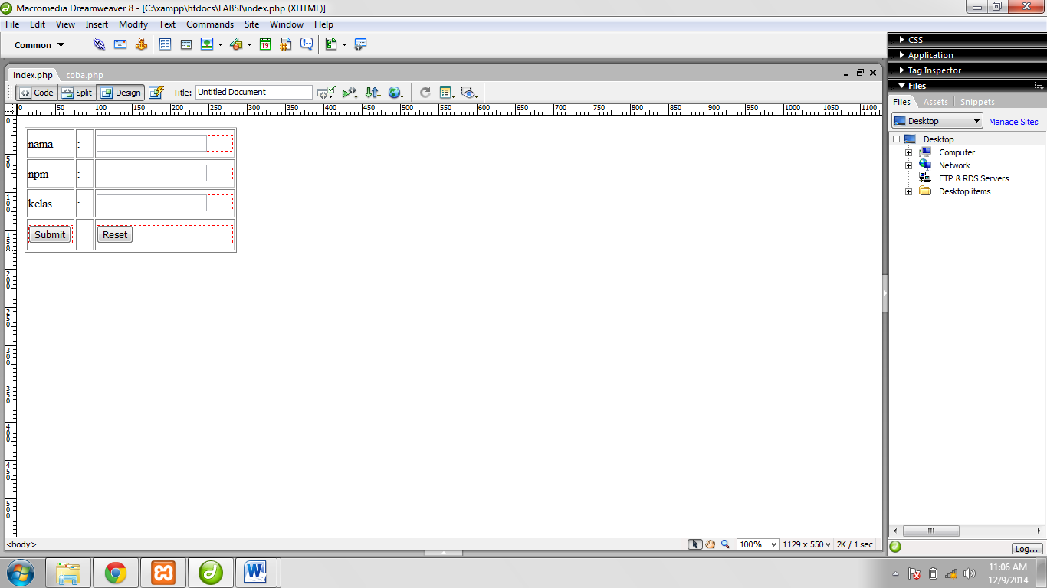Viewport: 1047px width, 588px height.
Task: Switch to the Snippets tab
Action: (x=977, y=102)
